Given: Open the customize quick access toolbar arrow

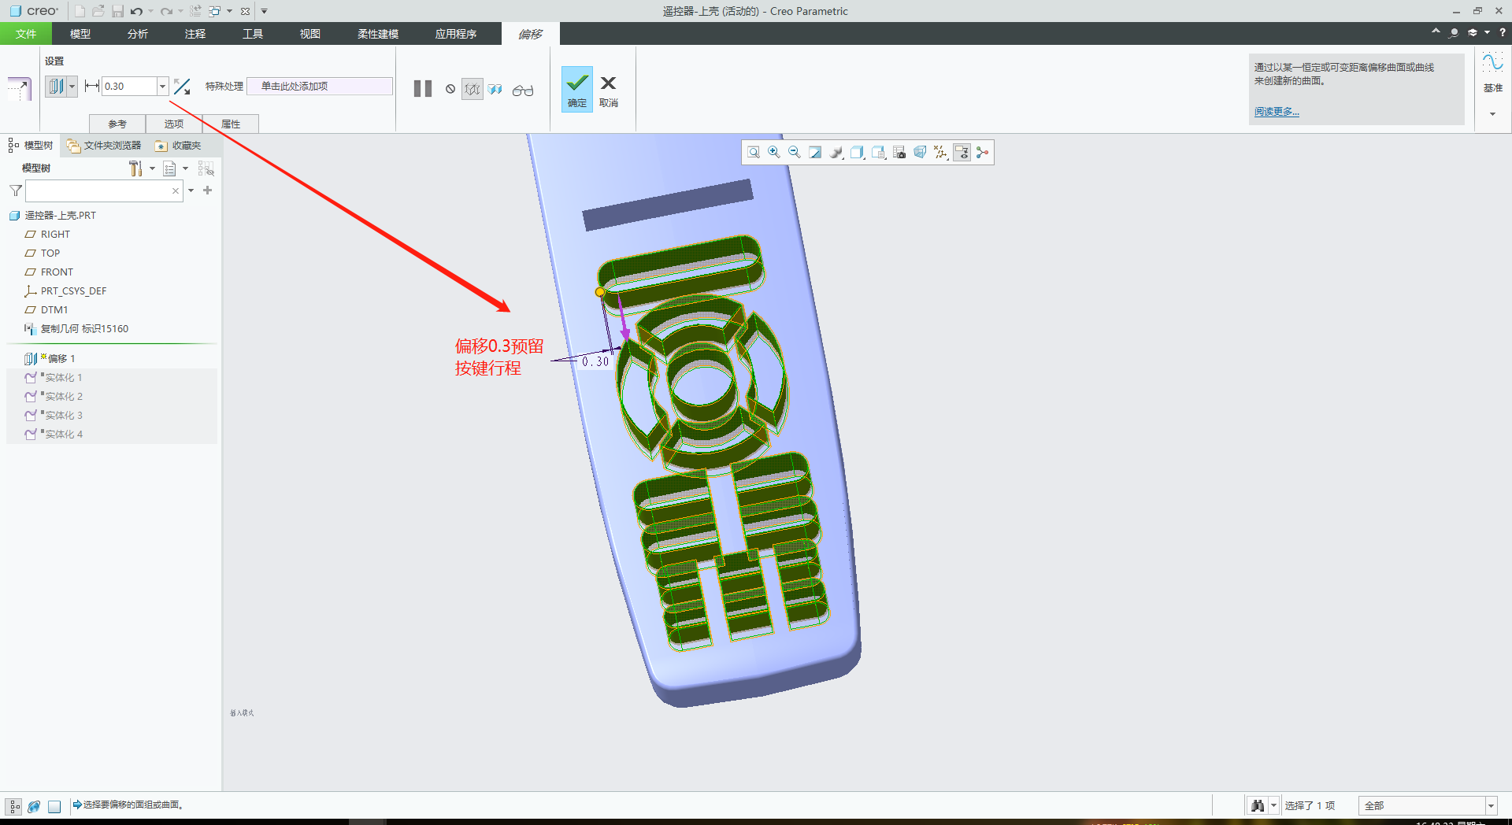Looking at the screenshot, I should click(x=264, y=11).
